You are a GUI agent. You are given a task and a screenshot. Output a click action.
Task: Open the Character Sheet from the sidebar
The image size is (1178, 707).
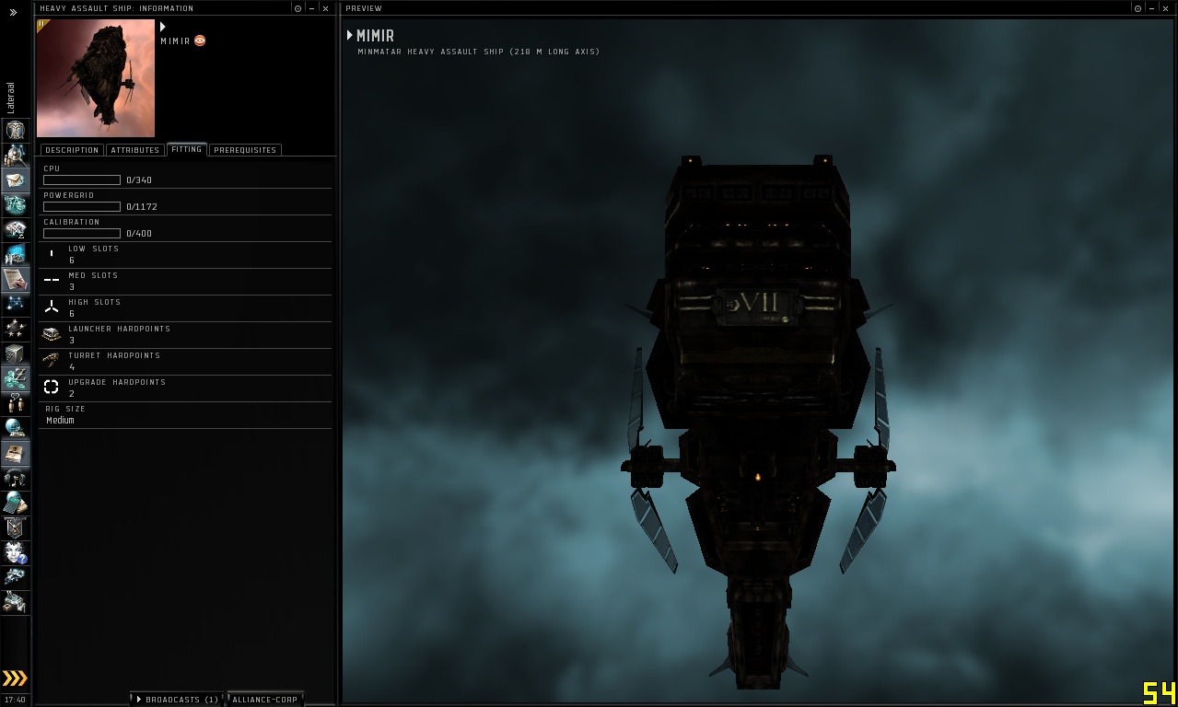(x=15, y=130)
